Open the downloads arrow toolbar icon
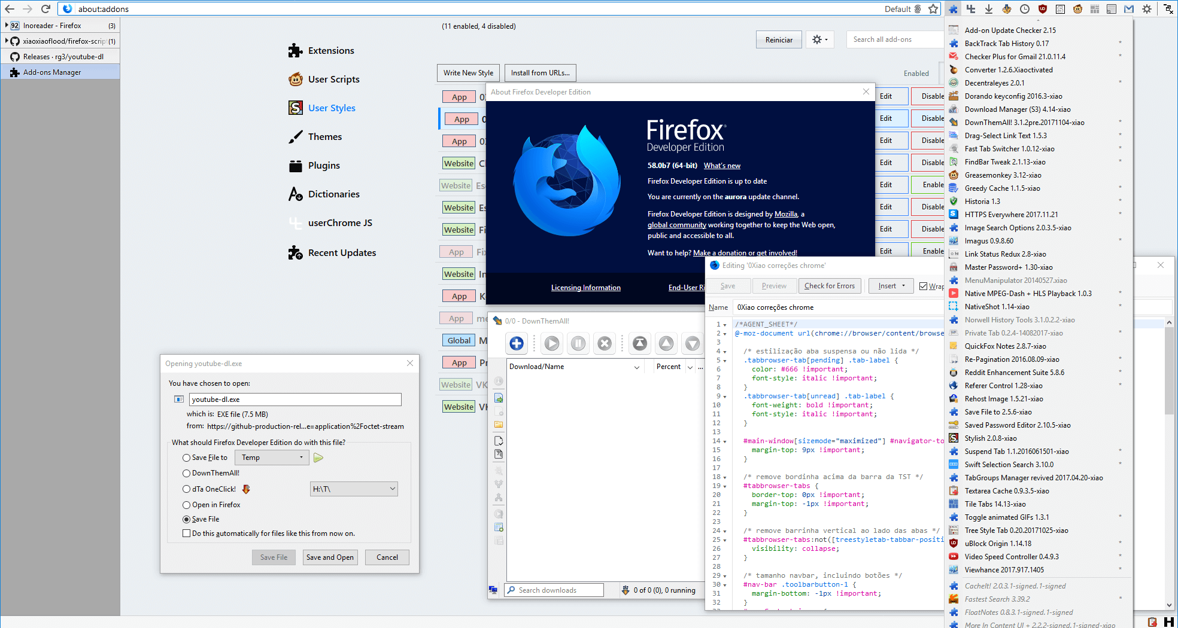The image size is (1178, 628). pos(989,9)
